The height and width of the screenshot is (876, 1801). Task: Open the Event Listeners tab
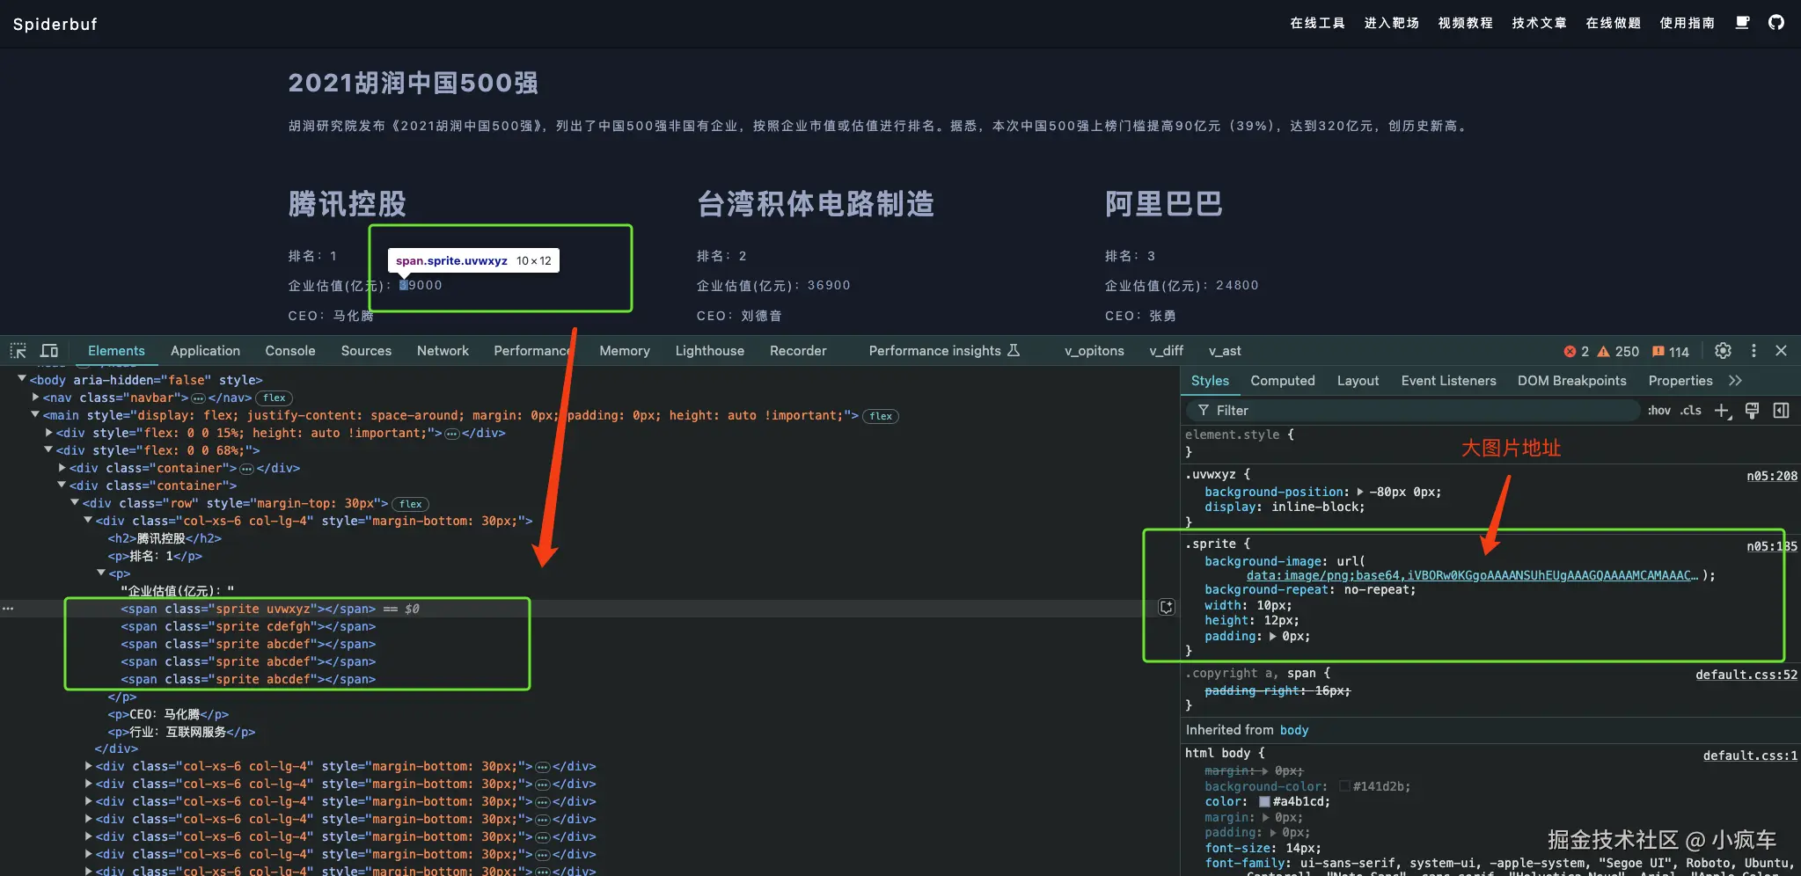click(1448, 381)
